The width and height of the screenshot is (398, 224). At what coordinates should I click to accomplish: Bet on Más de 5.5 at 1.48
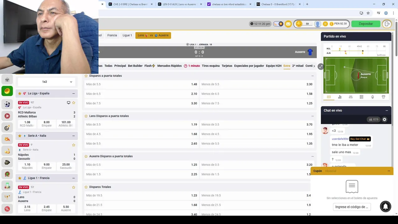[141, 84]
